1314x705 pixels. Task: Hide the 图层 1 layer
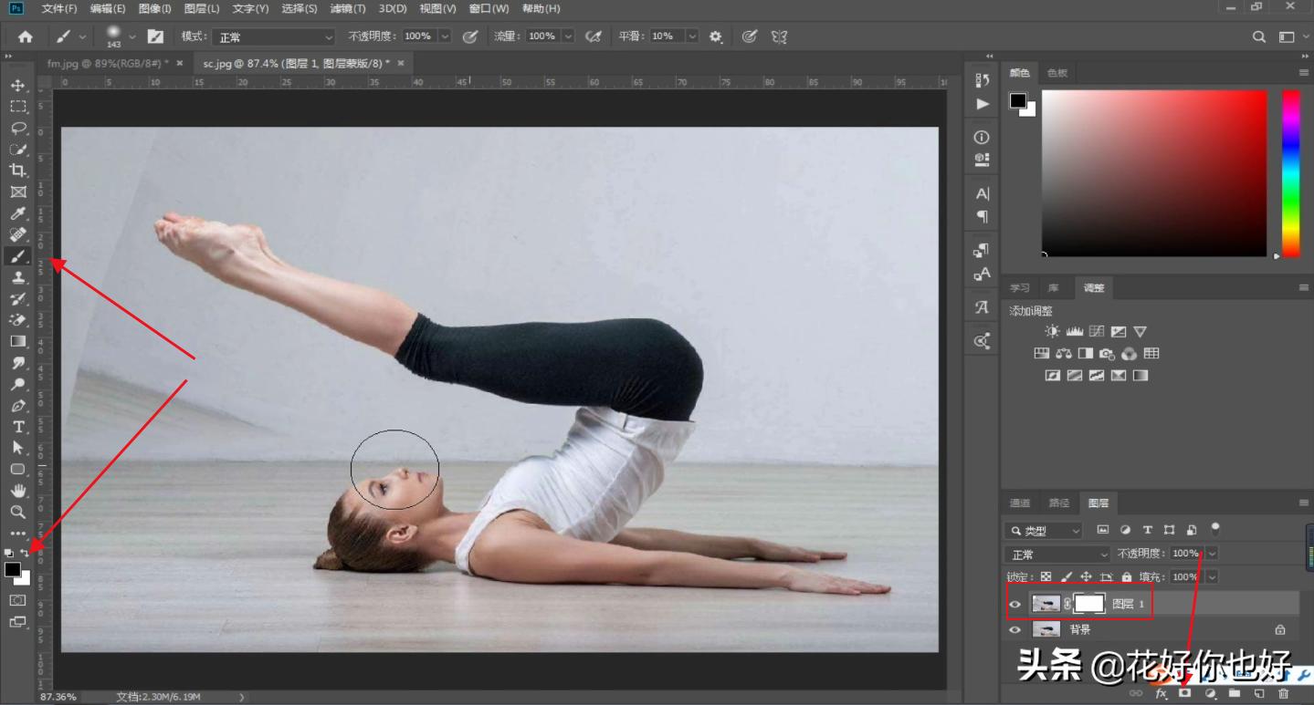1014,604
